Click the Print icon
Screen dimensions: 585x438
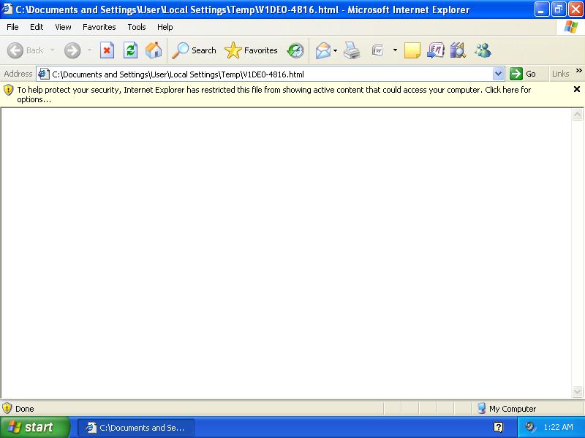(x=352, y=50)
